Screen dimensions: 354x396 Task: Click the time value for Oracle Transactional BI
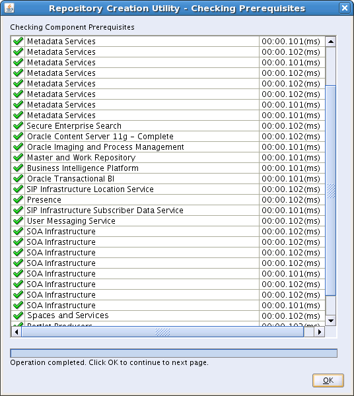point(292,179)
